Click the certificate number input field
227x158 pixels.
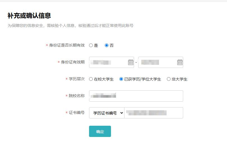154,113
